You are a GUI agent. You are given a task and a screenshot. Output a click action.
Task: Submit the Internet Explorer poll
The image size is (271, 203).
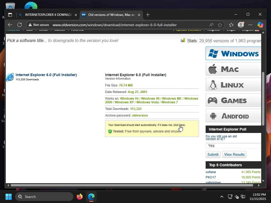(x=213, y=154)
